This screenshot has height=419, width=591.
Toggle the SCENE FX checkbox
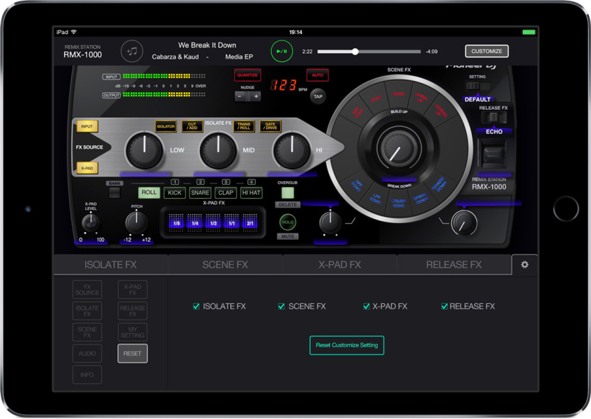282,306
